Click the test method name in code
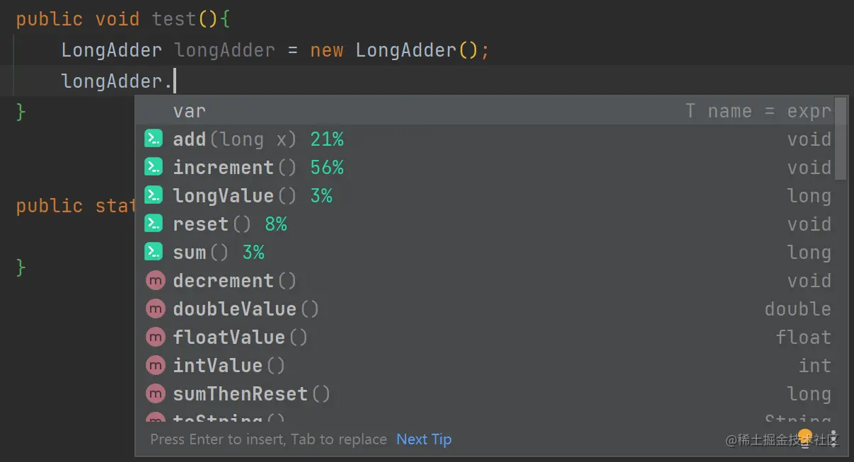The width and height of the screenshot is (854, 462). coord(175,19)
